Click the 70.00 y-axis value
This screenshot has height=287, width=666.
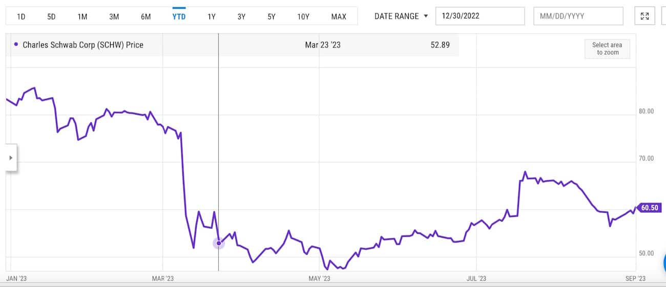point(646,158)
